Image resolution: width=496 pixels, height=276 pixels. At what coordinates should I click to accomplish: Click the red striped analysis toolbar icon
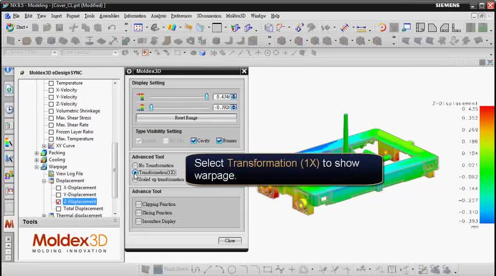tap(345, 28)
